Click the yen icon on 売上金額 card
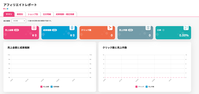Image resolution: width=199 pixels, height=94 pixels. pyautogui.click(x=34, y=28)
